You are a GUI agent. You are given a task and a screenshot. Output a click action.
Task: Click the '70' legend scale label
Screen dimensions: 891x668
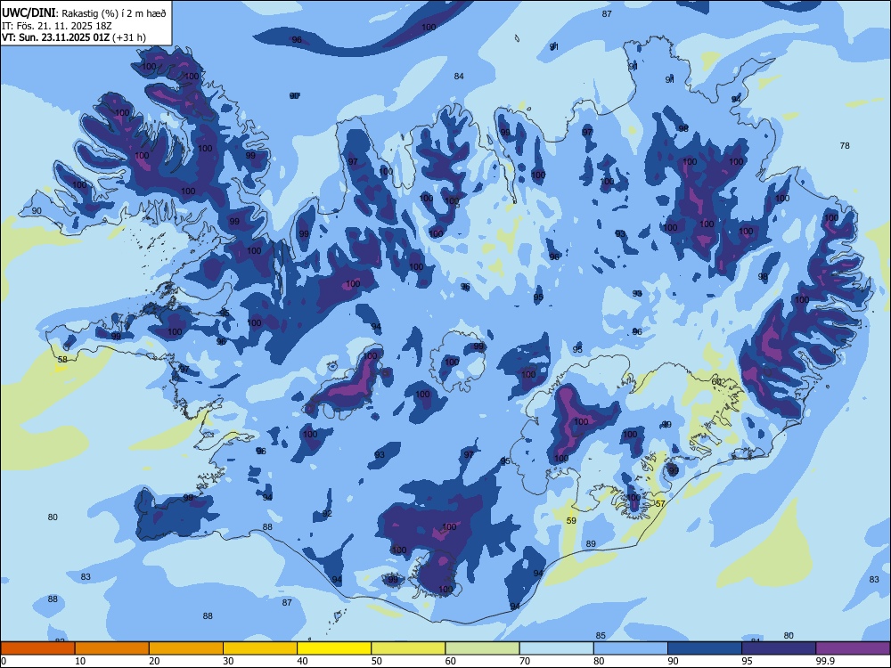pos(525,661)
